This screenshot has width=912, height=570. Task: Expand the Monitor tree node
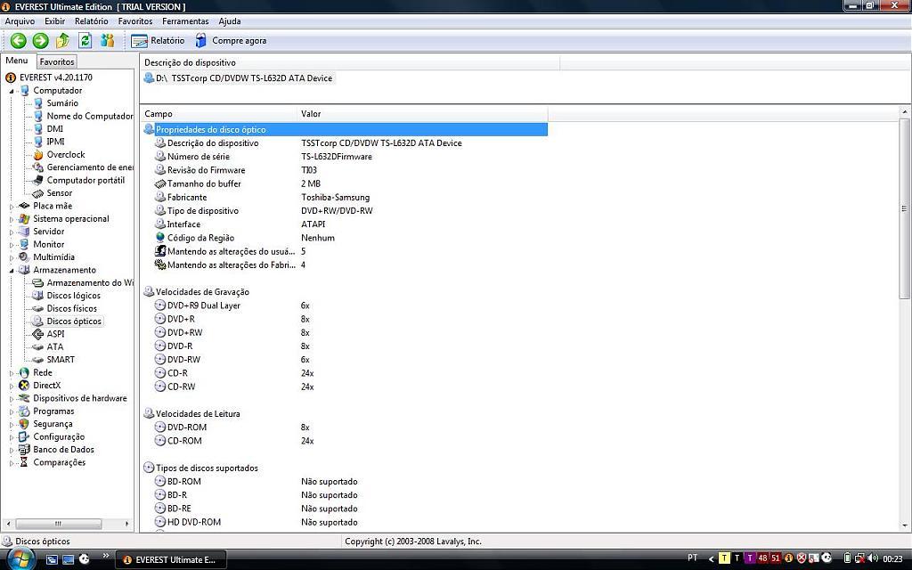[x=11, y=245]
